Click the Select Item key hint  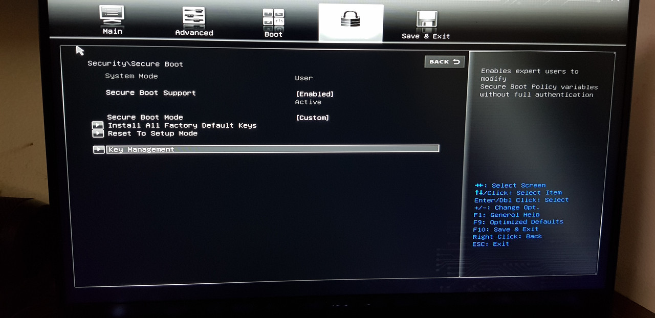click(x=518, y=193)
